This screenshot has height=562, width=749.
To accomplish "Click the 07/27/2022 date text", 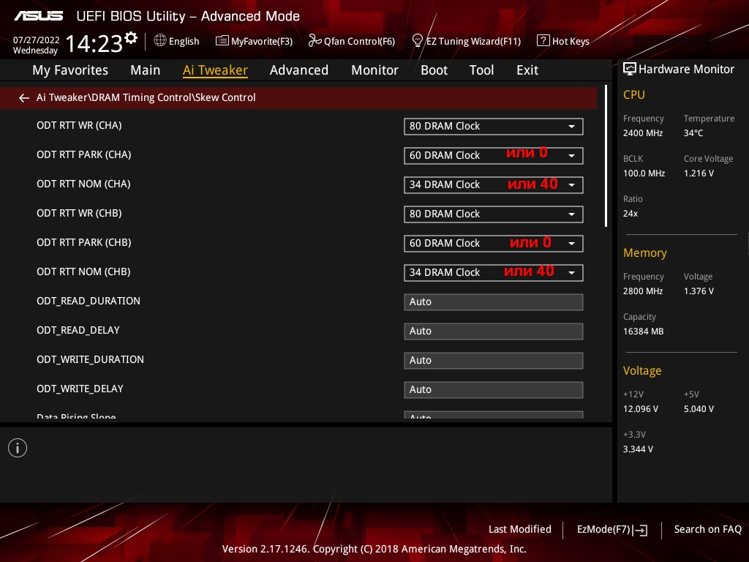I will click(37, 40).
